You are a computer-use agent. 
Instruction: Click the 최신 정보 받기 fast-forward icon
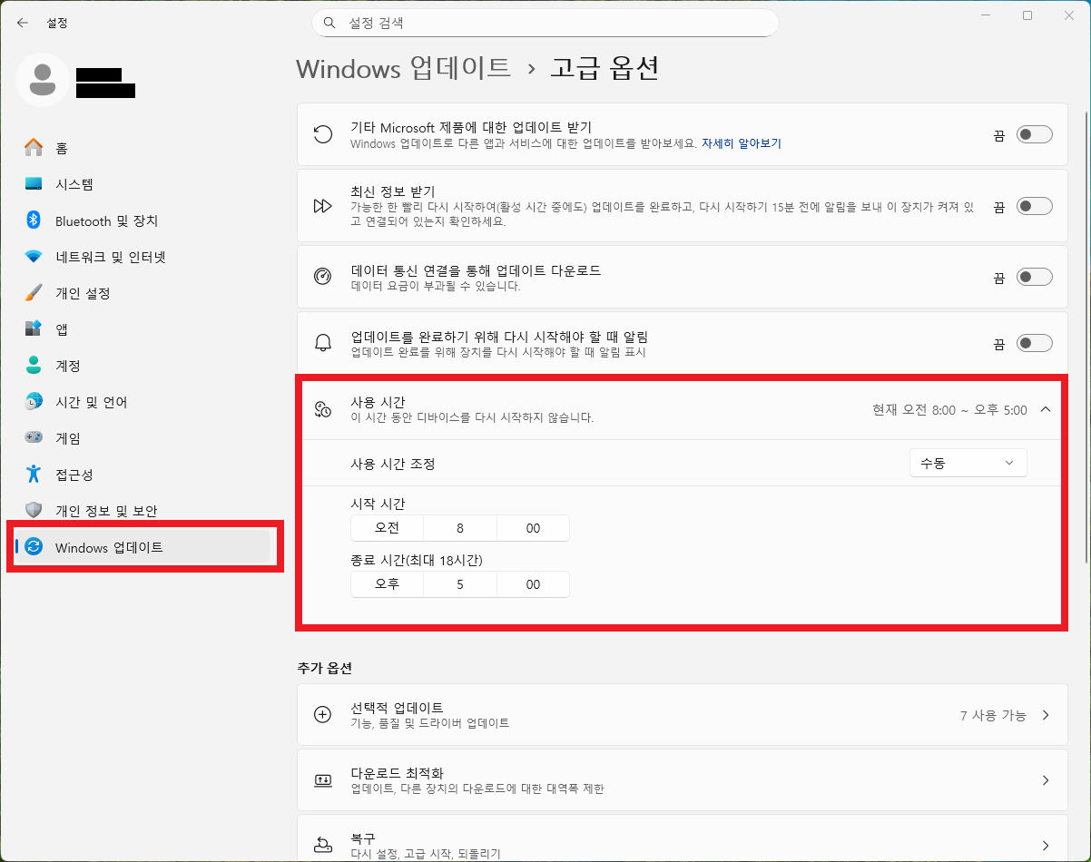pyautogui.click(x=322, y=206)
